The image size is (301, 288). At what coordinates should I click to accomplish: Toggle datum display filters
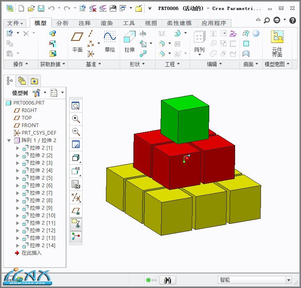click(75, 198)
